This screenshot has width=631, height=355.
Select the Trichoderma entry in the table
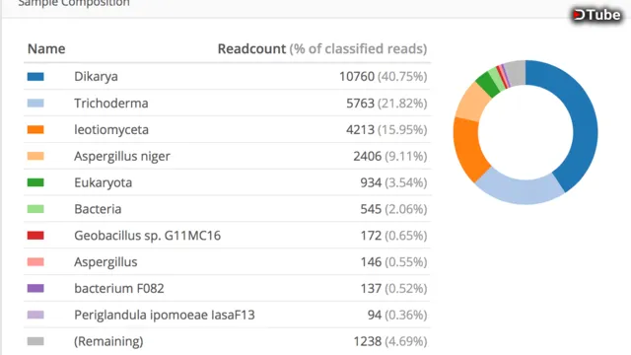click(111, 103)
